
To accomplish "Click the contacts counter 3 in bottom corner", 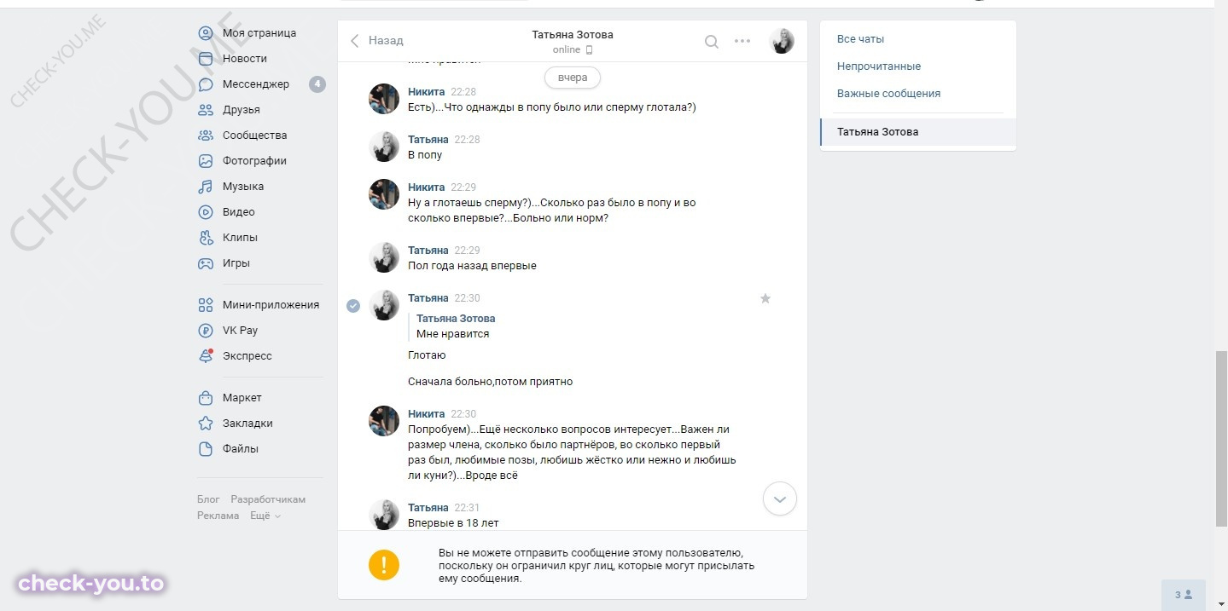I will pos(1183,595).
